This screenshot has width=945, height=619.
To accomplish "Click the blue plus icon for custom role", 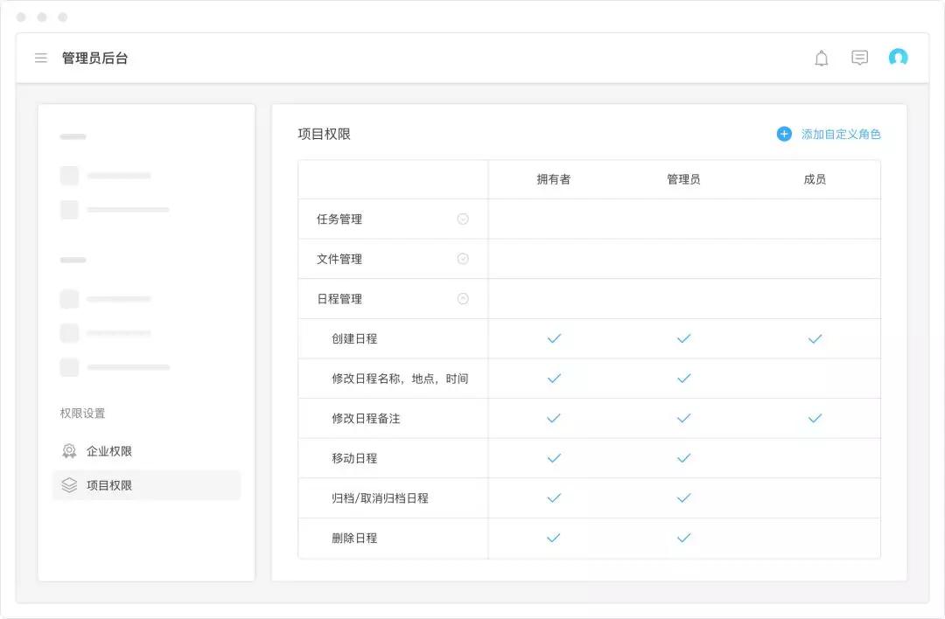I will 784,134.
